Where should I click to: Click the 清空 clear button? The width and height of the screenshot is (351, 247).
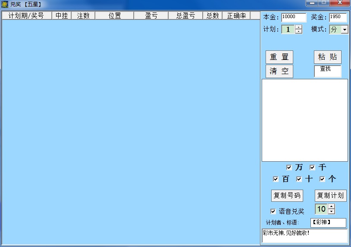click(279, 72)
